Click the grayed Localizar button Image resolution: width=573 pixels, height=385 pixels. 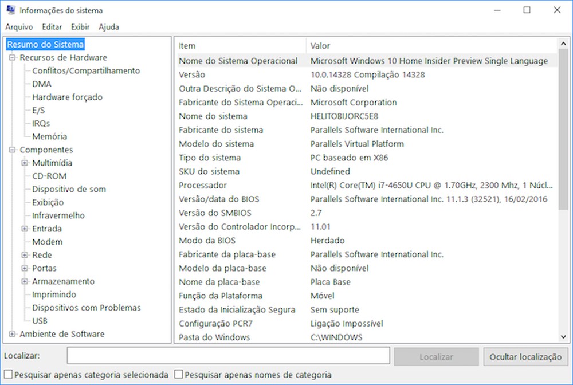(x=436, y=356)
